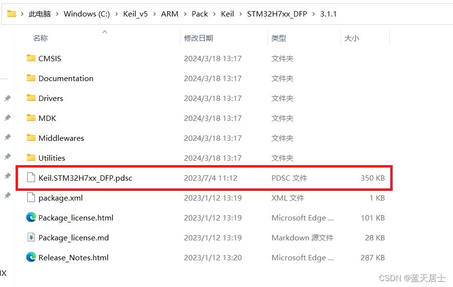
Task: Sort by the 名称 column header
Action: coord(40,38)
